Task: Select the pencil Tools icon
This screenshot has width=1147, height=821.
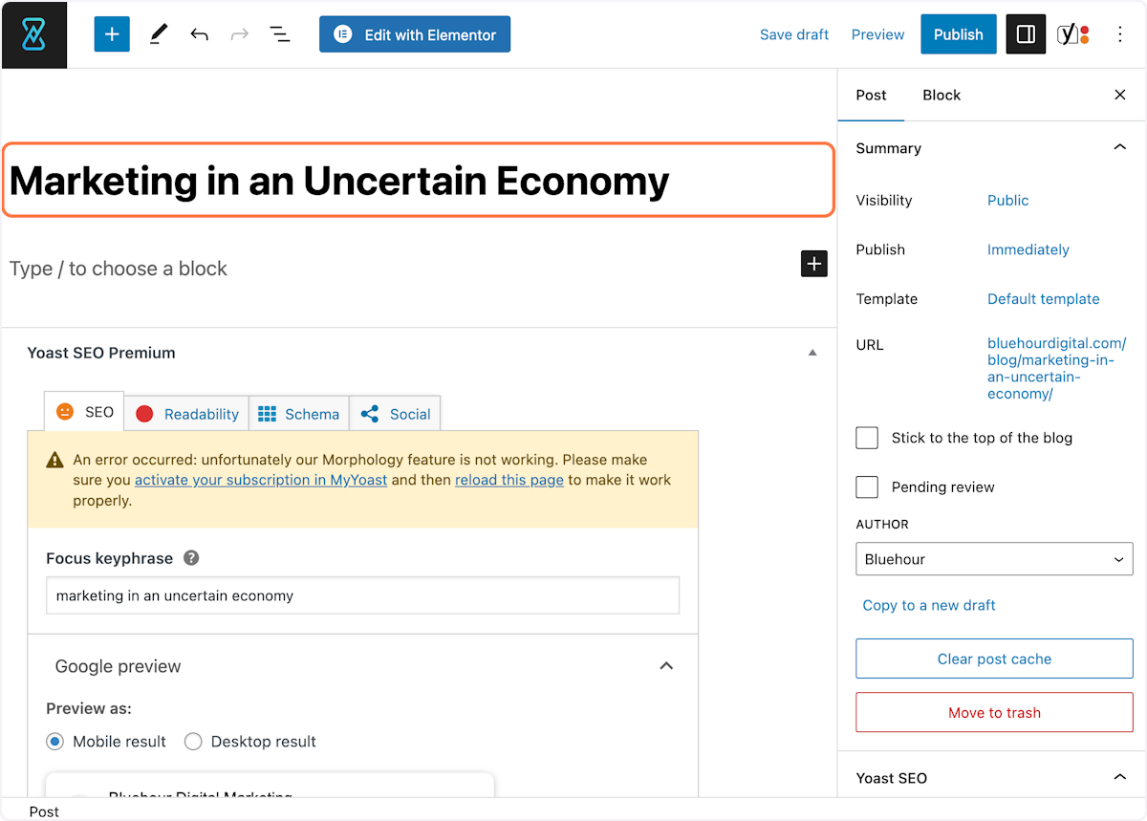Action: tap(159, 34)
